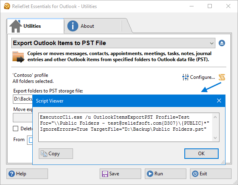This screenshot has width=238, height=185.
Task: Click the Script Viewer resize grip
Action: (x=223, y=162)
